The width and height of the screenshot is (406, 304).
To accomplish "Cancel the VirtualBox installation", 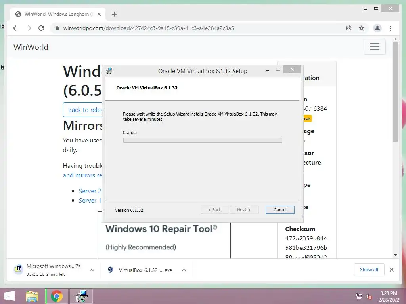I will pos(280,210).
